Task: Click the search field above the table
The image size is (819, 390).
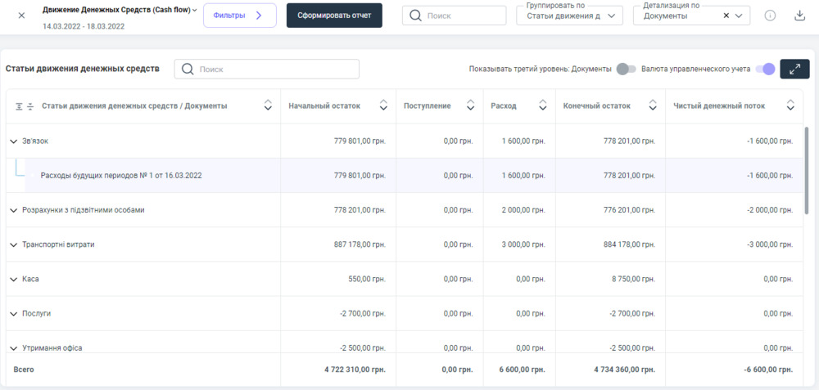Action: pyautogui.click(x=267, y=69)
